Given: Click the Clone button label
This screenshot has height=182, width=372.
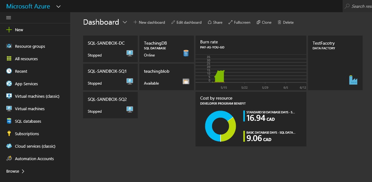Looking at the screenshot, I should tap(267, 22).
